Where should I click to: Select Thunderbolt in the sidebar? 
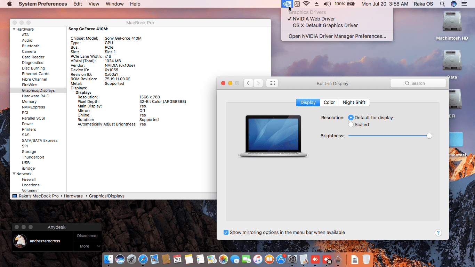[33, 157]
